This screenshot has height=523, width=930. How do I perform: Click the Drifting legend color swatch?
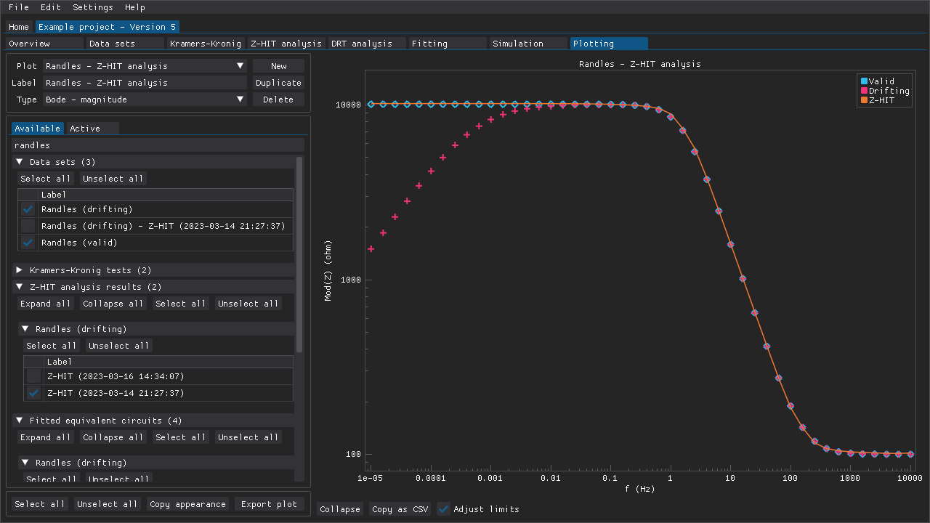coord(864,91)
